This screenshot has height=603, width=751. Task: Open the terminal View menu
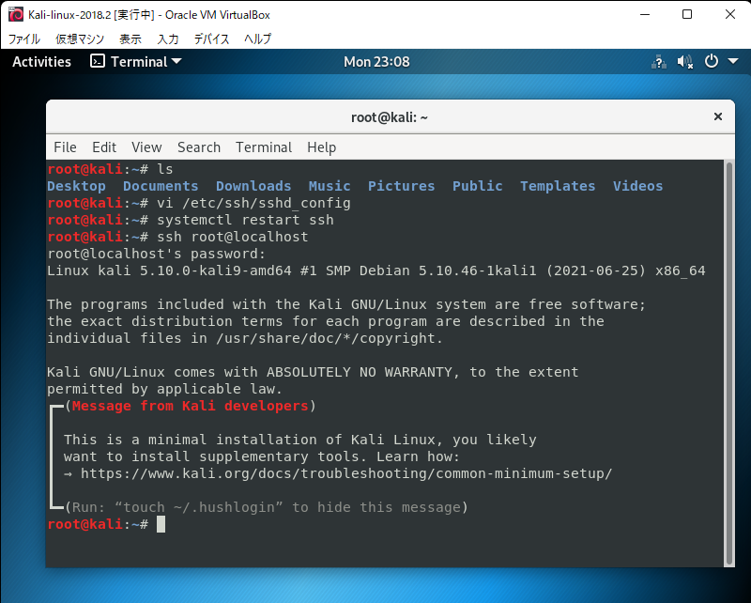(146, 147)
